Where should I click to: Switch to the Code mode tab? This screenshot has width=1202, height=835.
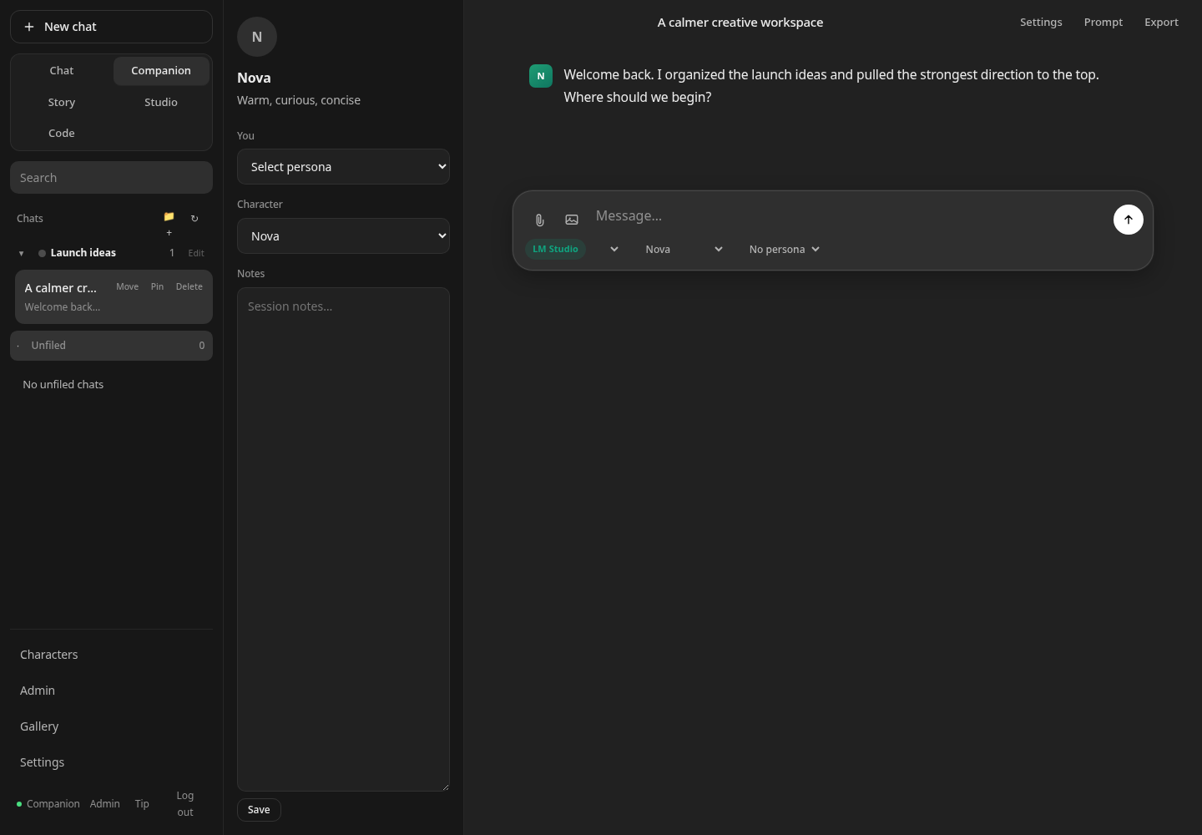tap(62, 133)
